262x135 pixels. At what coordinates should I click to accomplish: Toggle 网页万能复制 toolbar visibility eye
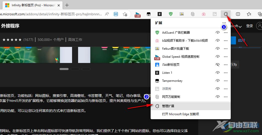point(217,97)
